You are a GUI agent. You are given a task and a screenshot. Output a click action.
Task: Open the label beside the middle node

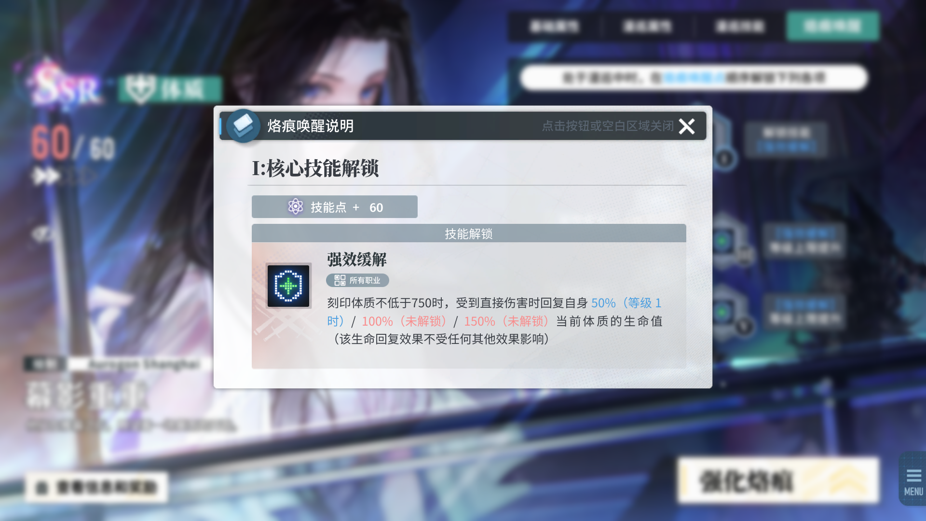(805, 241)
